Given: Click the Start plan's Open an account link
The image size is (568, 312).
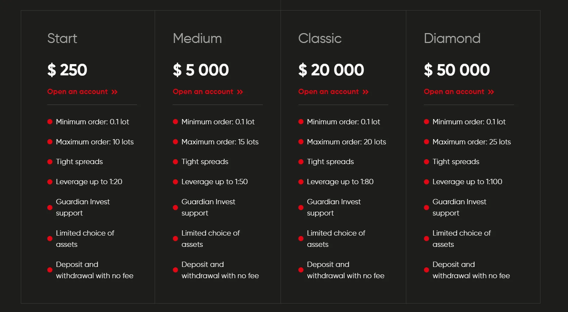Looking at the screenshot, I should pos(82,92).
